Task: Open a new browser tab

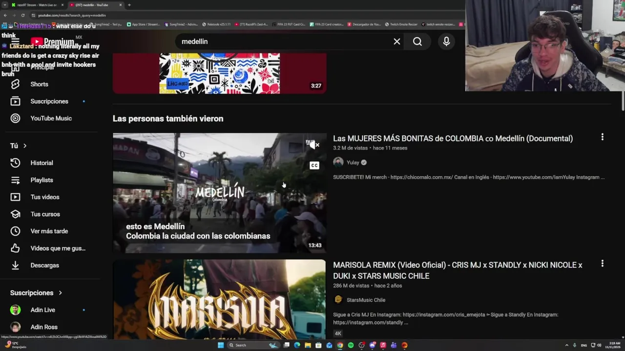Action: (x=129, y=5)
